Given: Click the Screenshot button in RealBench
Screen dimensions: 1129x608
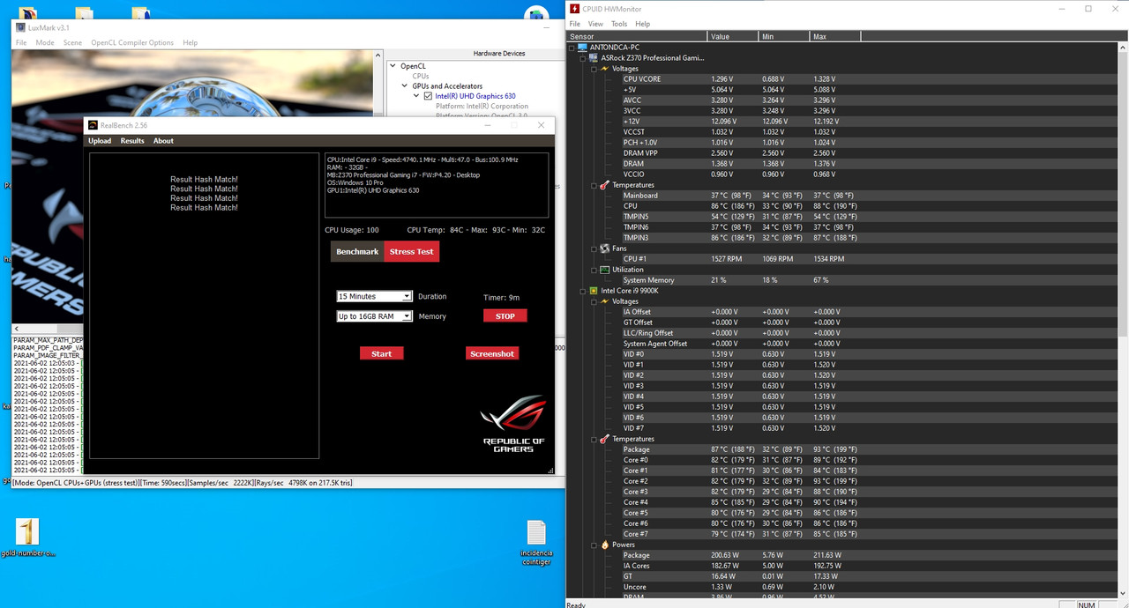Looking at the screenshot, I should [492, 353].
